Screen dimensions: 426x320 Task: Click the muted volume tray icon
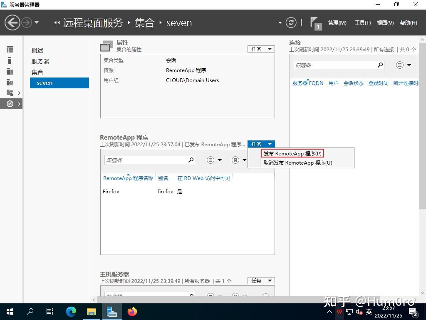(x=359, y=312)
